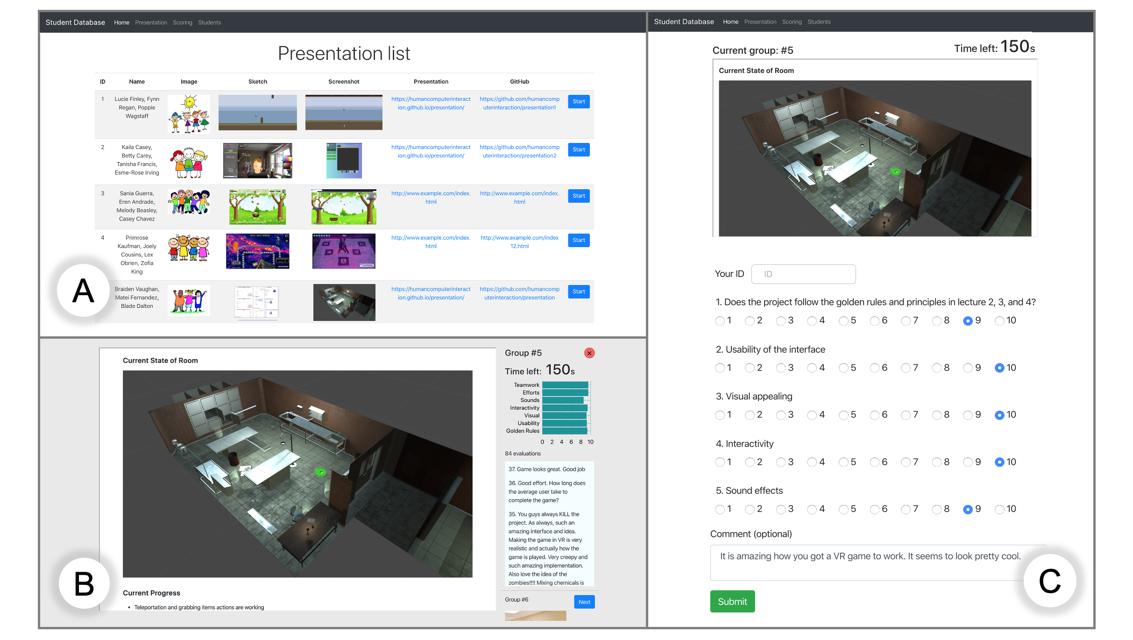
Task: Open group 2 sketch thumbnail
Action: pos(257,161)
